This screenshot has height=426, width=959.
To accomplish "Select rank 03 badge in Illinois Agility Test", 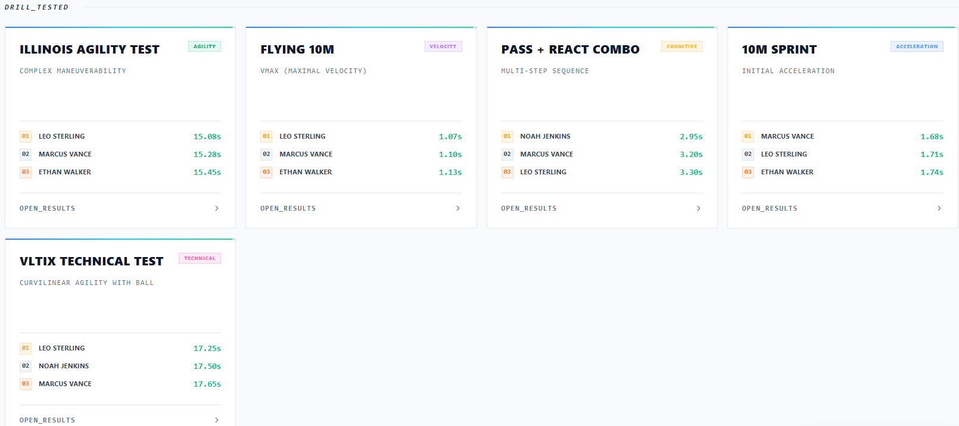I will click(26, 172).
